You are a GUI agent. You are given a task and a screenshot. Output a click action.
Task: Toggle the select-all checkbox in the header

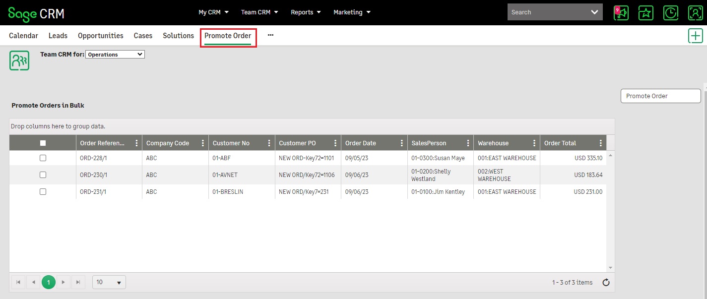coord(43,142)
